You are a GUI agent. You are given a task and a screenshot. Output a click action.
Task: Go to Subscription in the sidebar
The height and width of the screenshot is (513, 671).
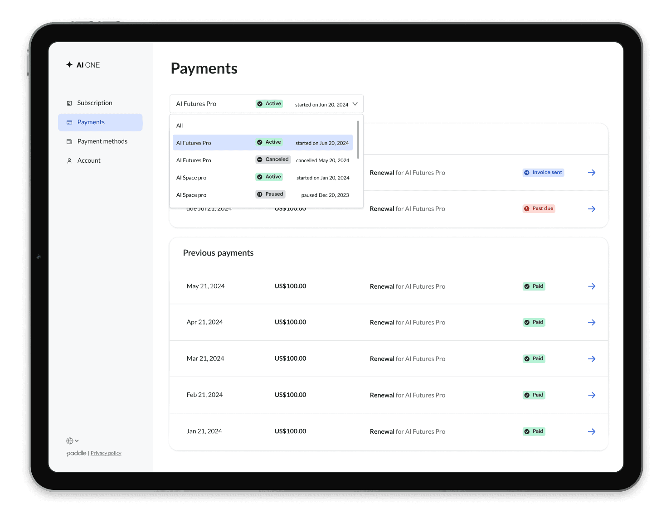point(100,103)
